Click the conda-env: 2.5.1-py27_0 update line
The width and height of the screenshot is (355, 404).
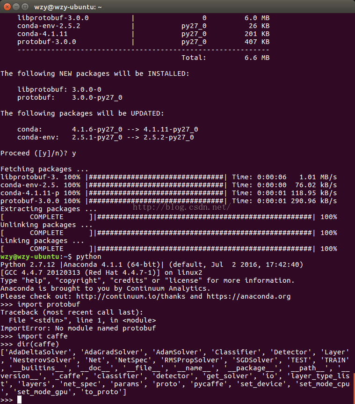point(106,137)
